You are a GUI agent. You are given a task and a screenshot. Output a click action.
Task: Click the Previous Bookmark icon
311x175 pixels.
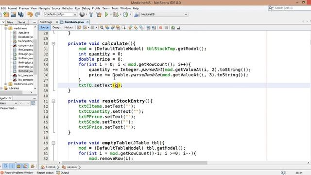pos(130,28)
